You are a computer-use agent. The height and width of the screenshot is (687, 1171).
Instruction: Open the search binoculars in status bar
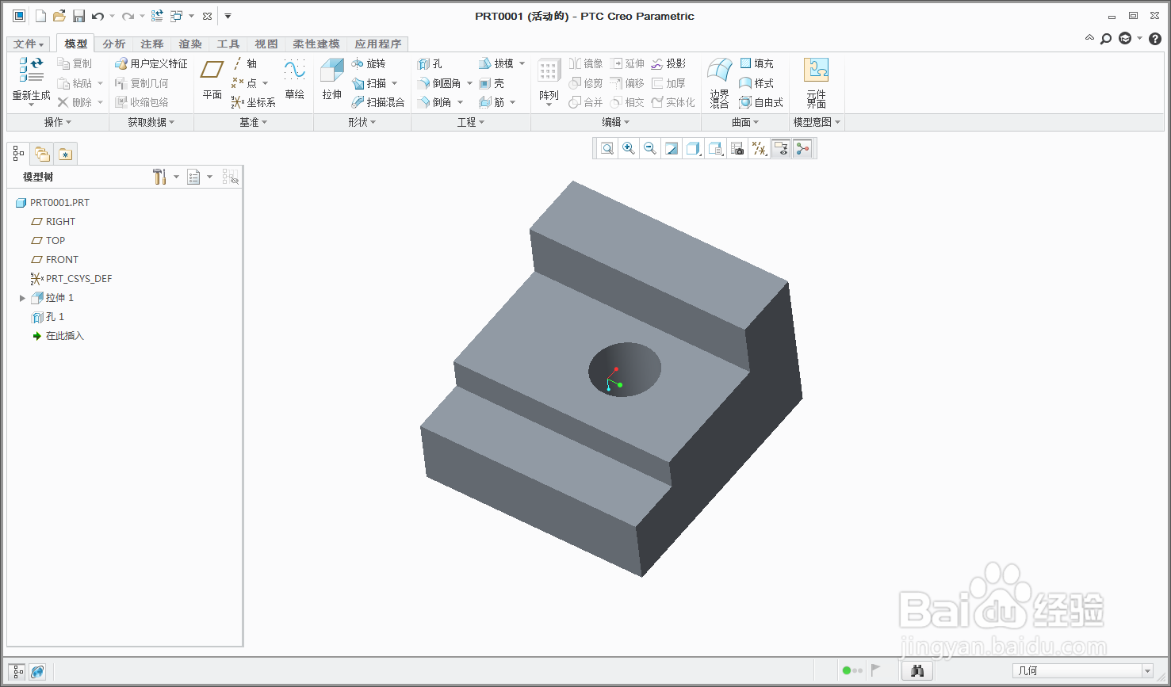click(x=917, y=670)
